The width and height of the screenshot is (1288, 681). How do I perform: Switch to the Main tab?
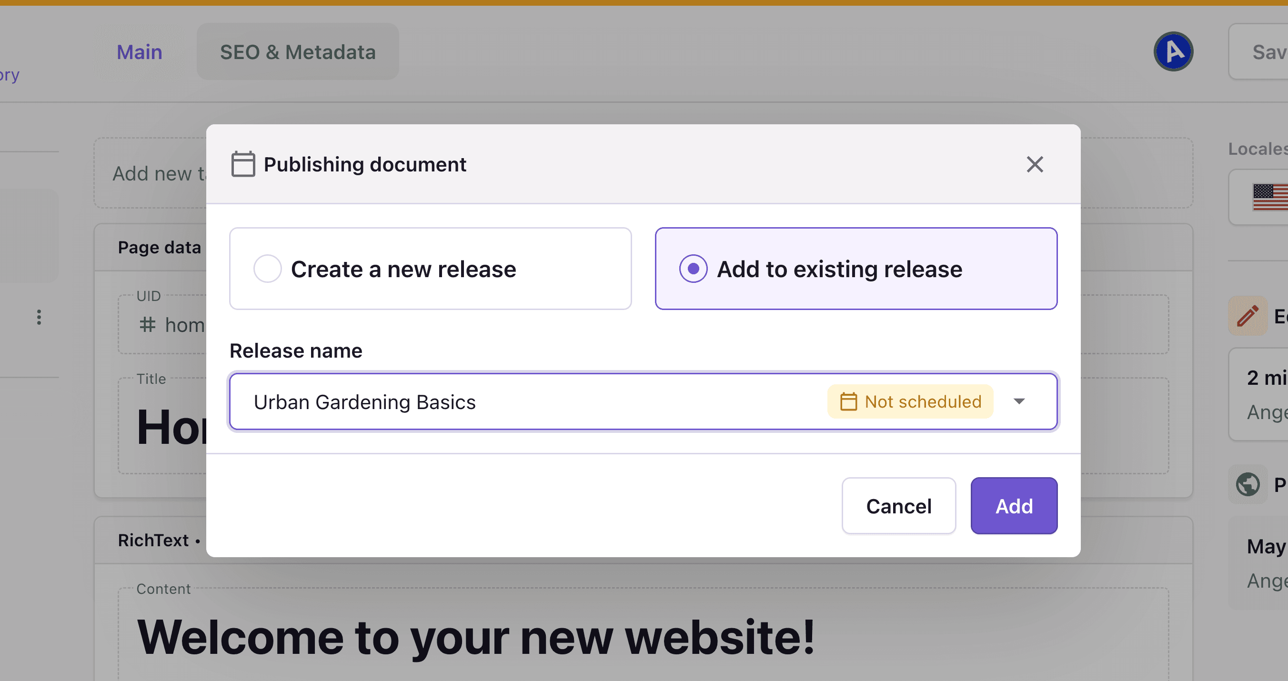pos(139,51)
